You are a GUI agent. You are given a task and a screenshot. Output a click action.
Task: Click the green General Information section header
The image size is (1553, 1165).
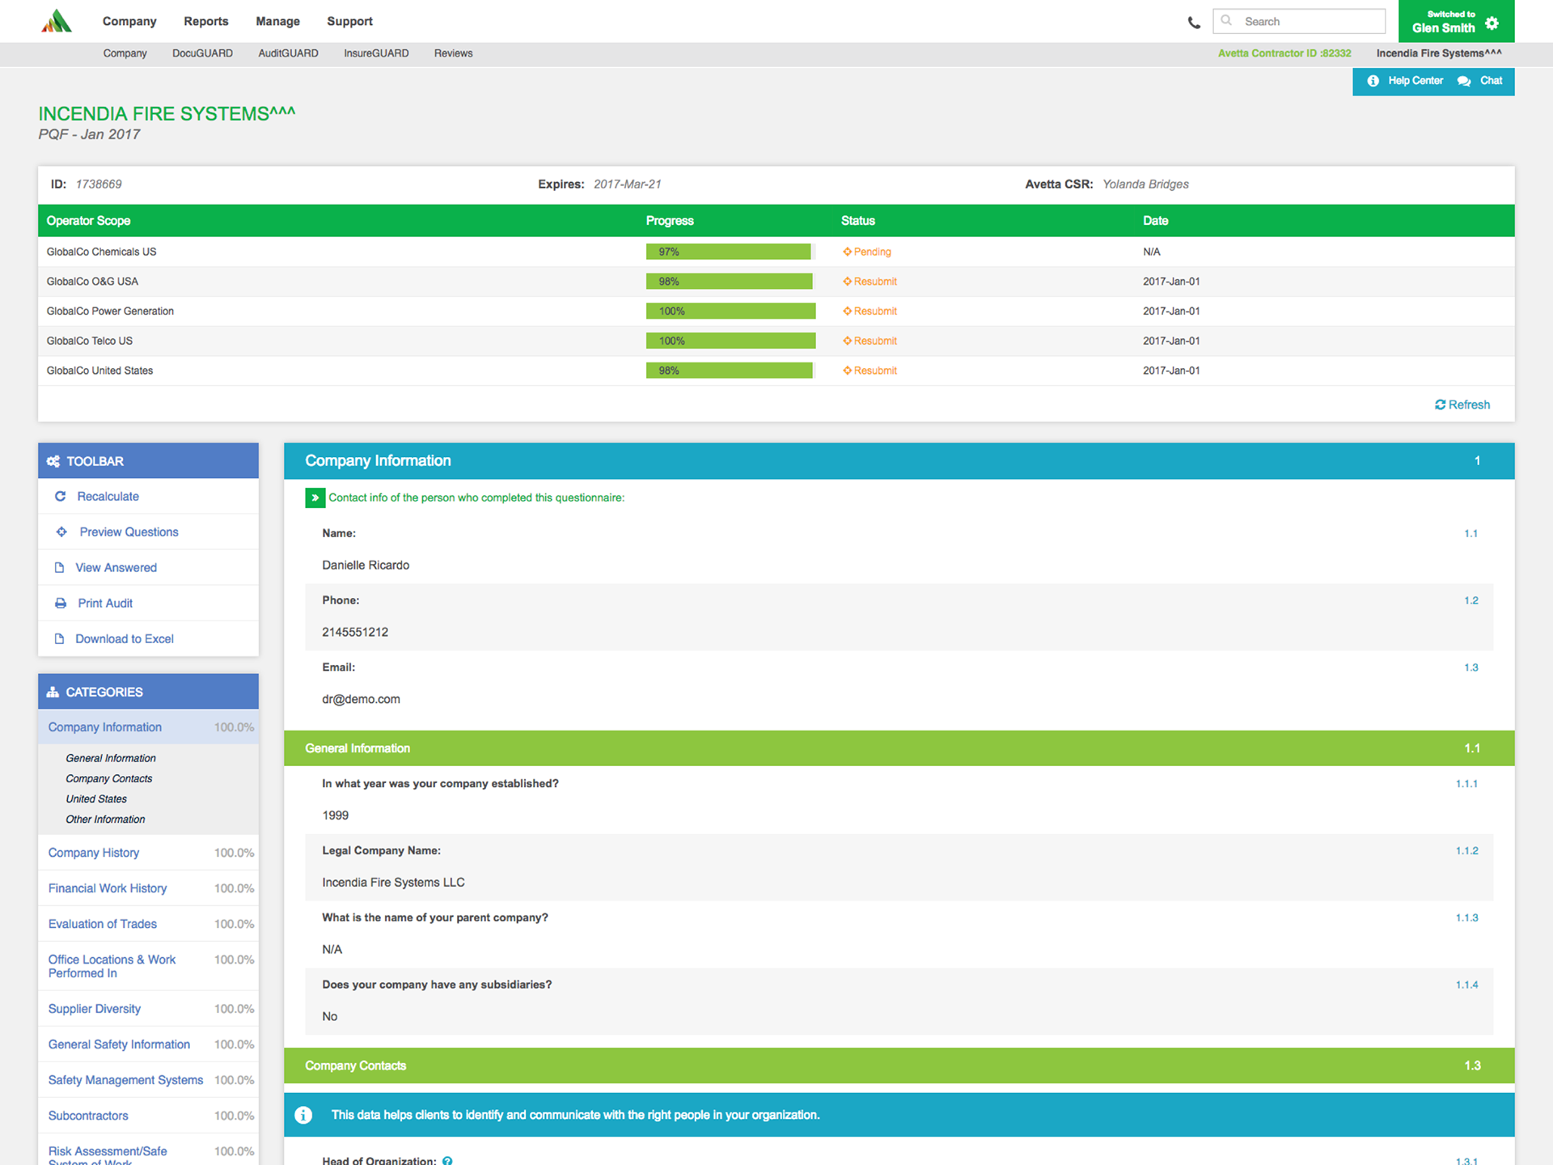(x=899, y=748)
